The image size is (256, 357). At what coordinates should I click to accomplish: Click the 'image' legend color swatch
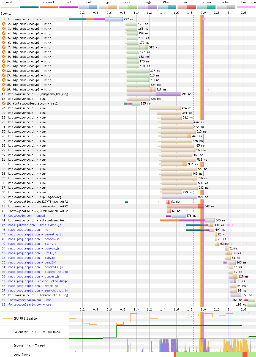pyautogui.click(x=147, y=7)
